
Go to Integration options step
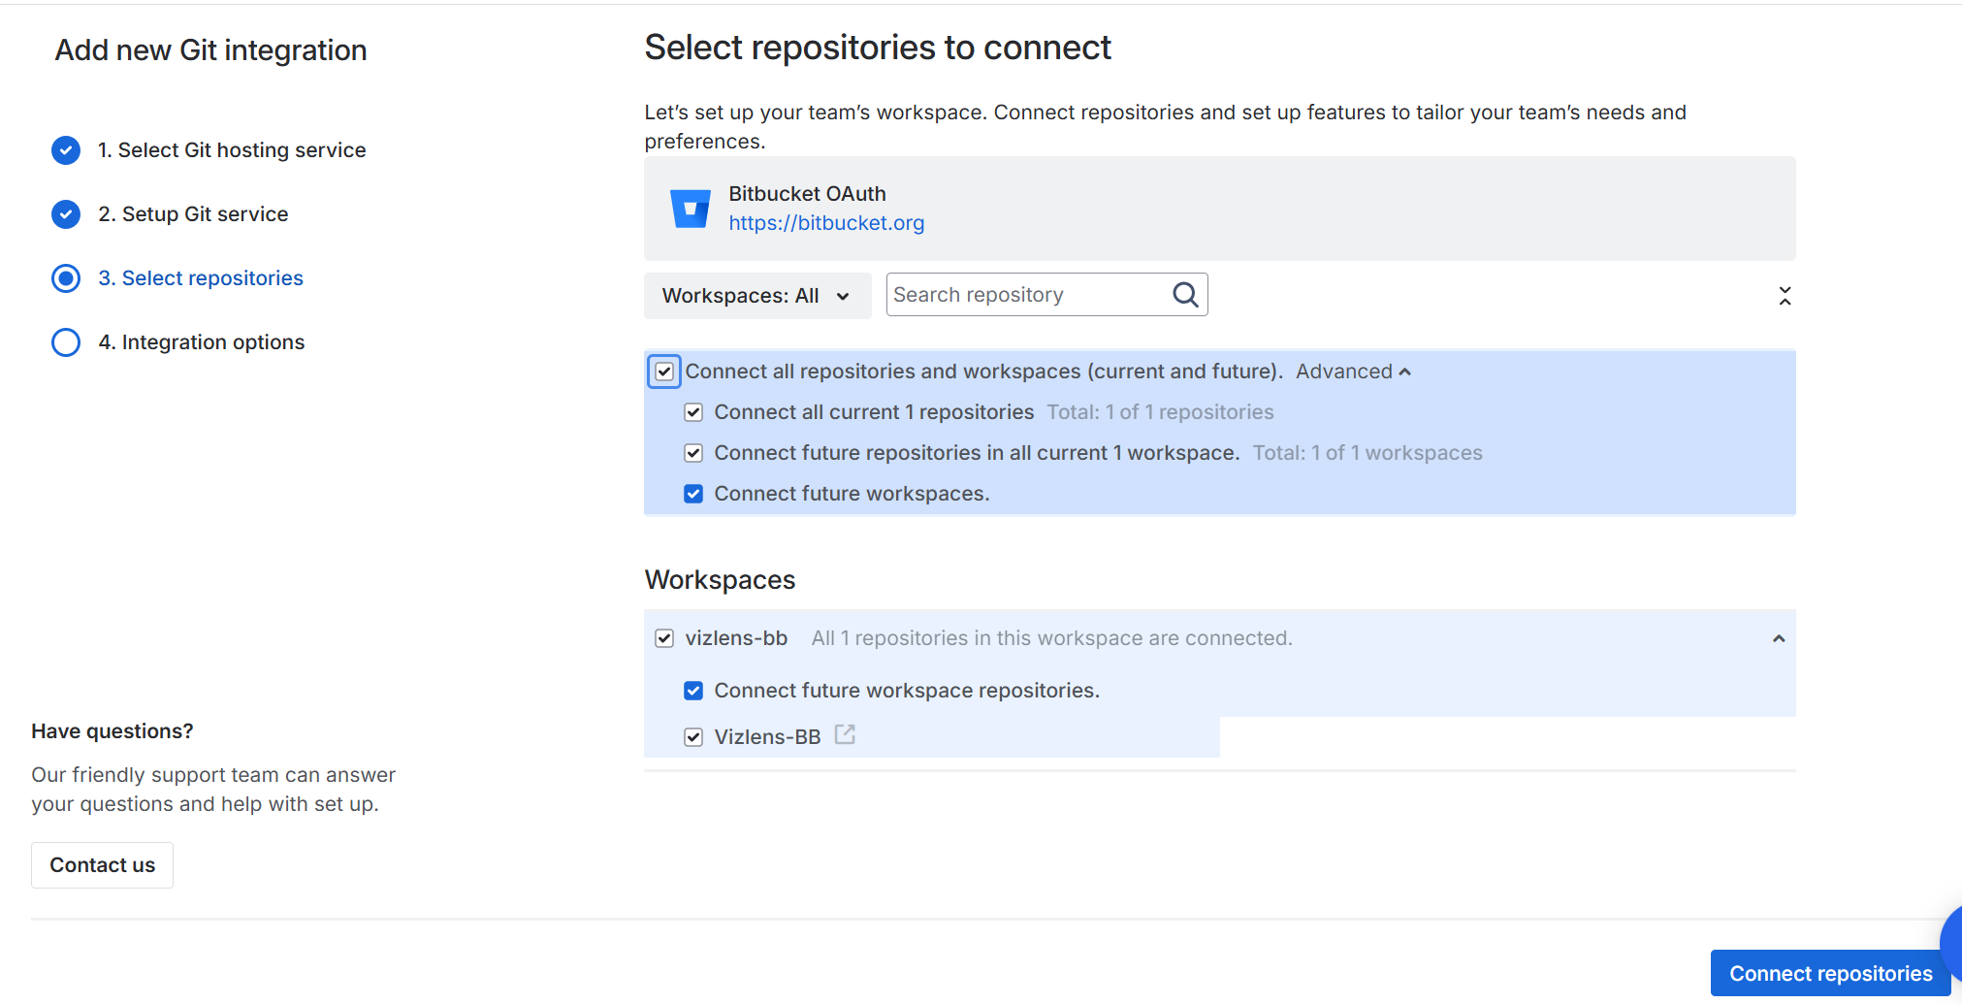(x=212, y=342)
